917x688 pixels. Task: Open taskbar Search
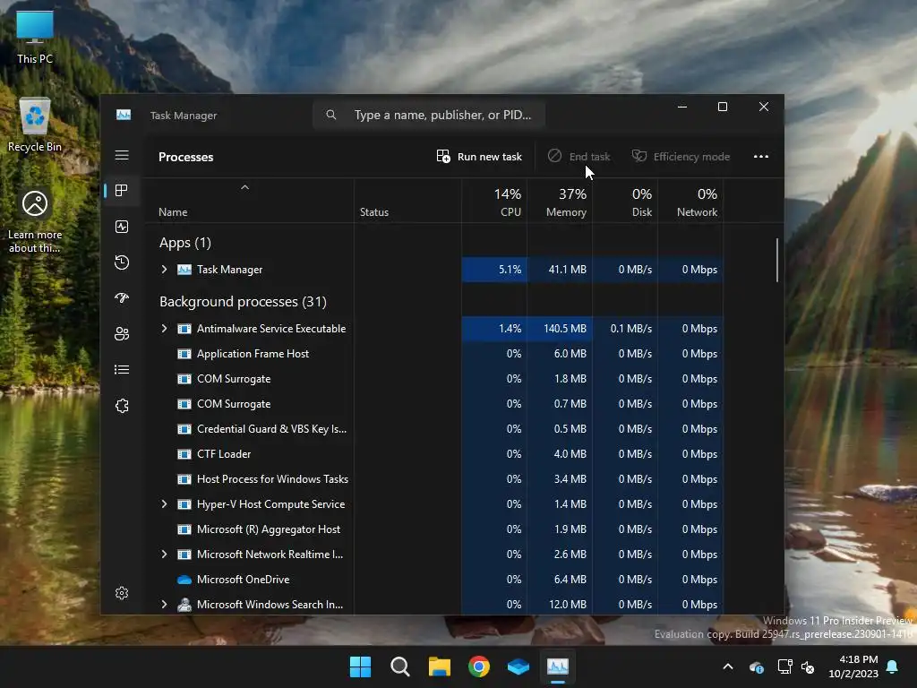pyautogui.click(x=400, y=666)
